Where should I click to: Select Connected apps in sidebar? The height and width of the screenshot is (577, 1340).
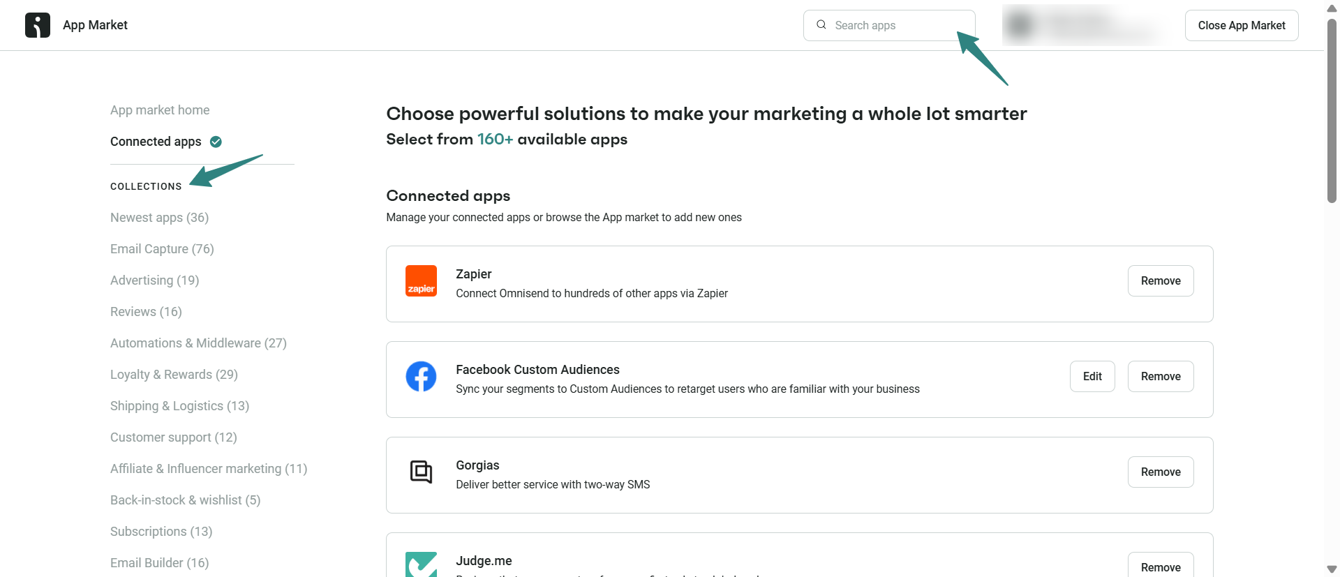(156, 142)
